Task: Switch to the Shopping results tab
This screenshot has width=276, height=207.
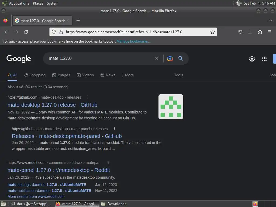Action: [35, 75]
